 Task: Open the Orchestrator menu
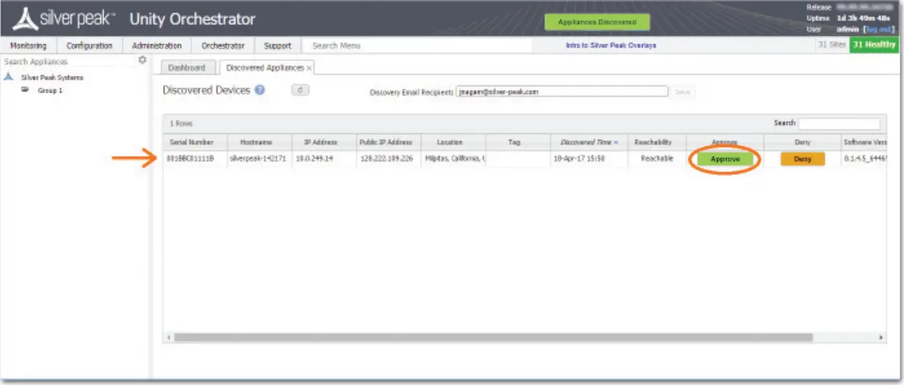223,46
